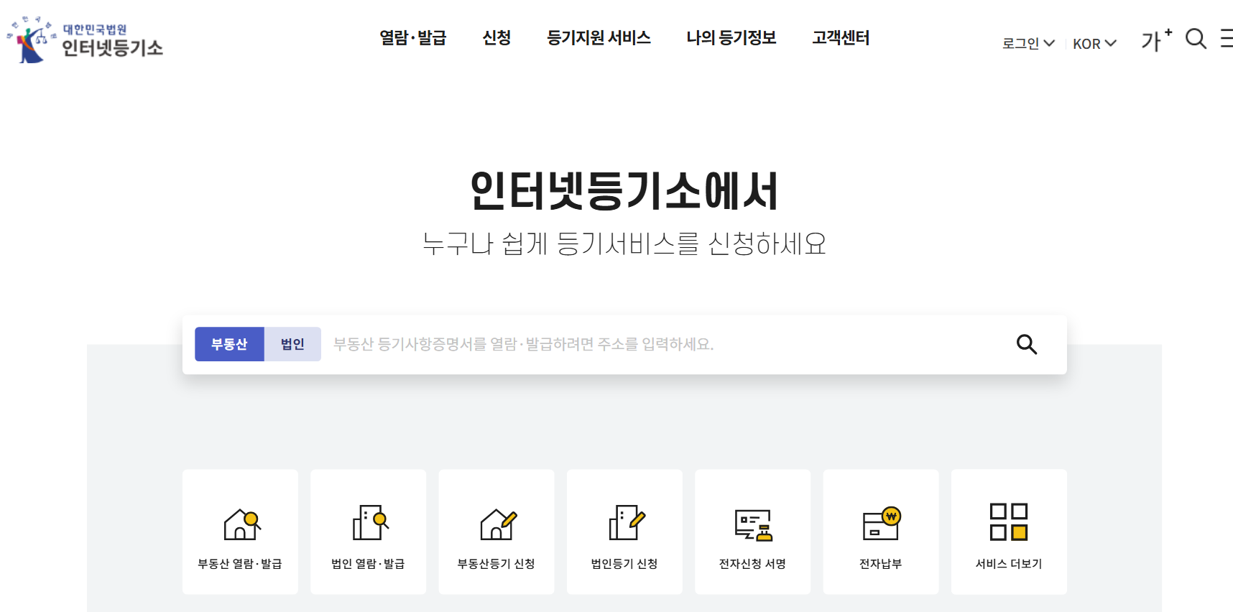Open the 전자납부 link label

point(881,564)
